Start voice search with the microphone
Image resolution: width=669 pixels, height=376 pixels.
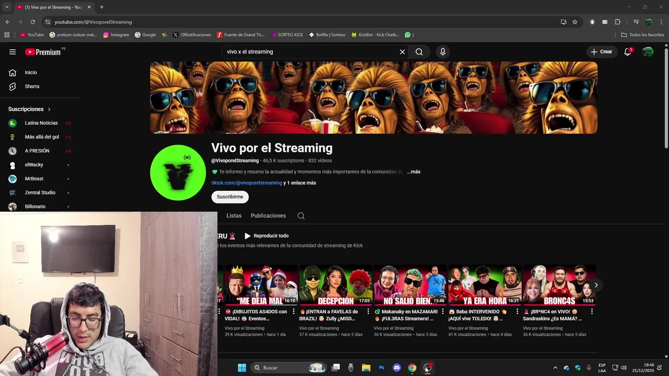pos(443,52)
